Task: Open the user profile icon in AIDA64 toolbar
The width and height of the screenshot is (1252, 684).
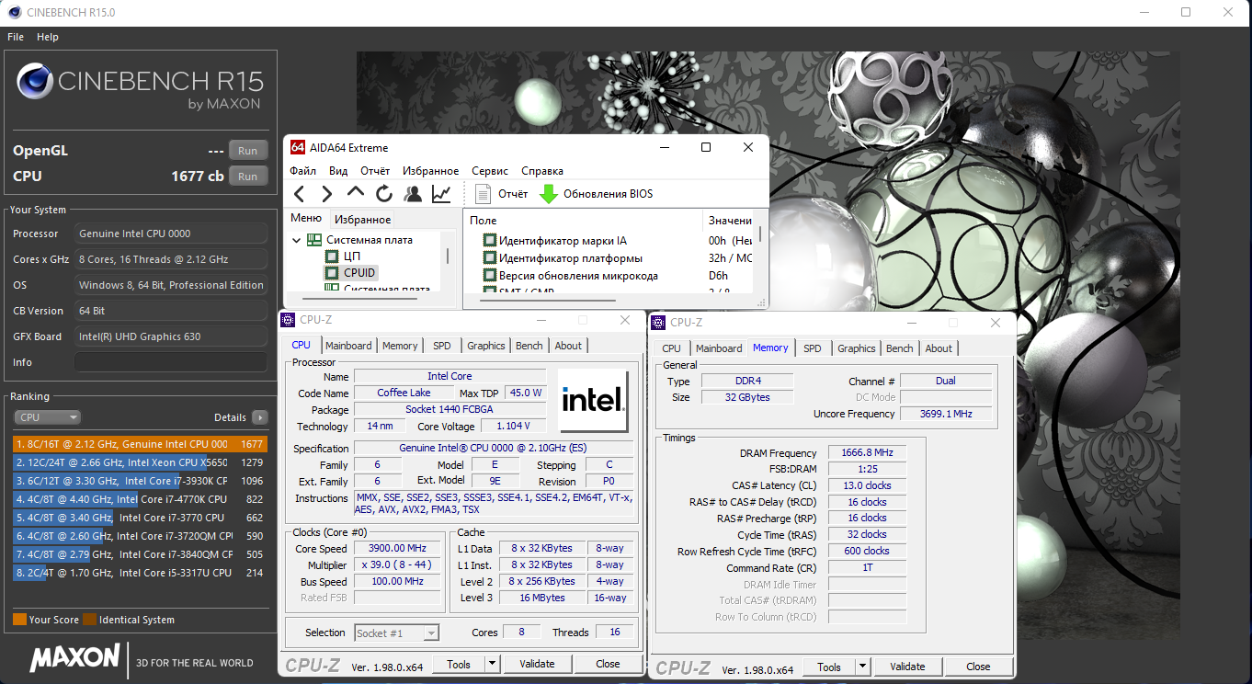Action: (x=413, y=194)
